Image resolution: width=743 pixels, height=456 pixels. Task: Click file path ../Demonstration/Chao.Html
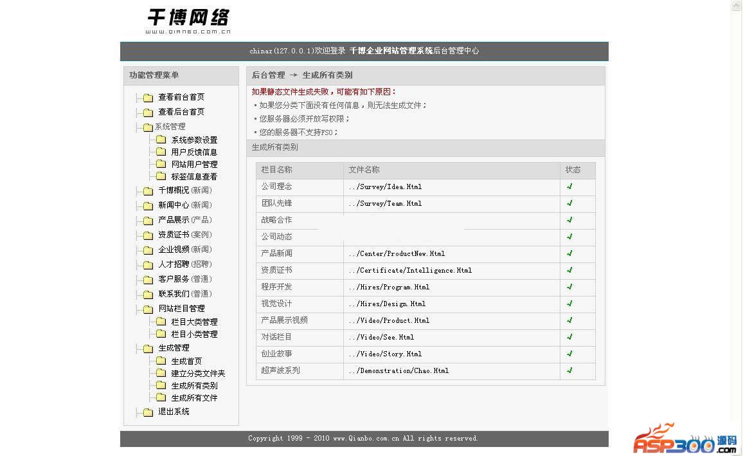tap(398, 370)
